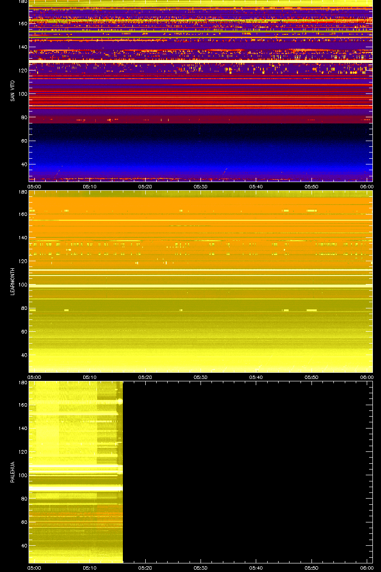Click the LEARMONTH axis label
Image resolution: width=381 pixels, height=572 pixels.
point(12,282)
